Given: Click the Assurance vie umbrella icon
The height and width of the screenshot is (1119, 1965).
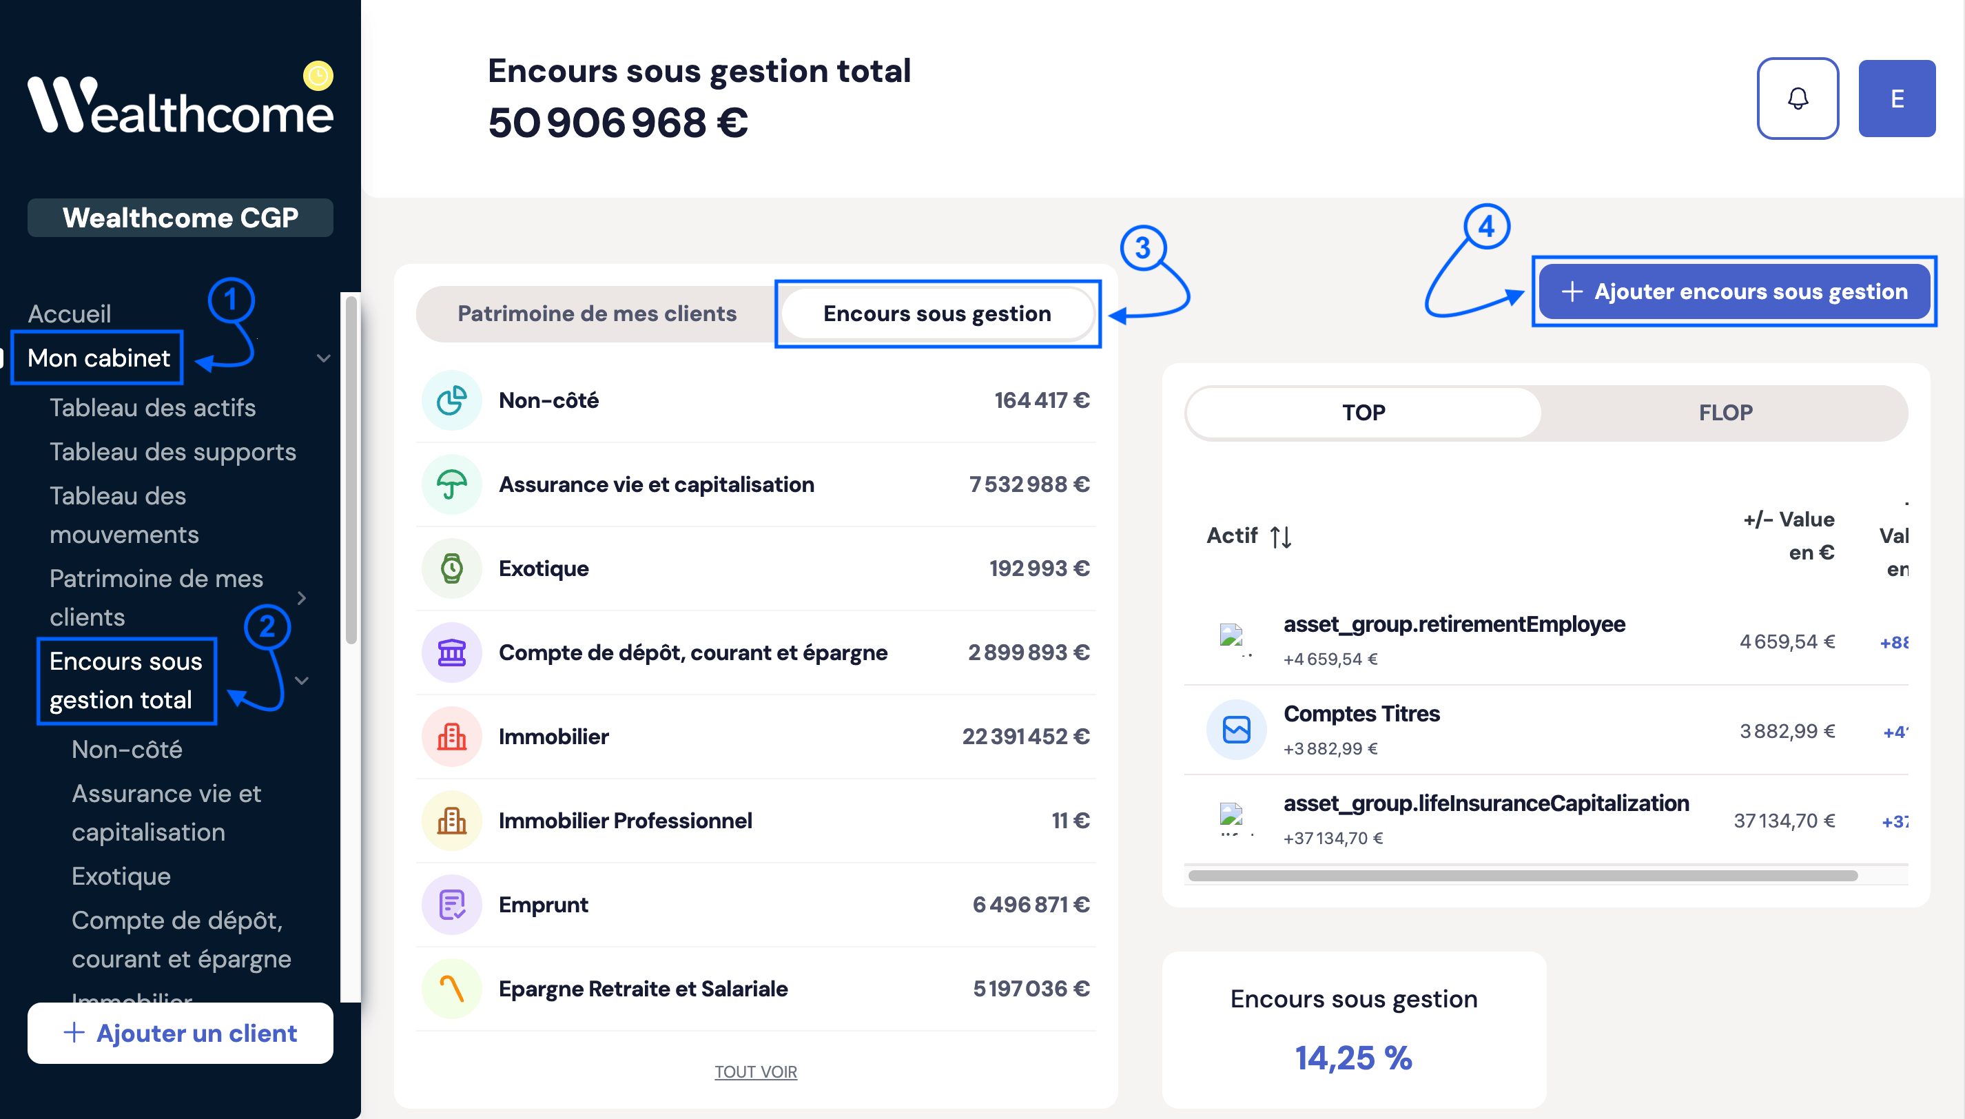Looking at the screenshot, I should 451,484.
